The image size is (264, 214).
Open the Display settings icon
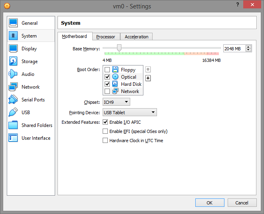click(x=13, y=49)
